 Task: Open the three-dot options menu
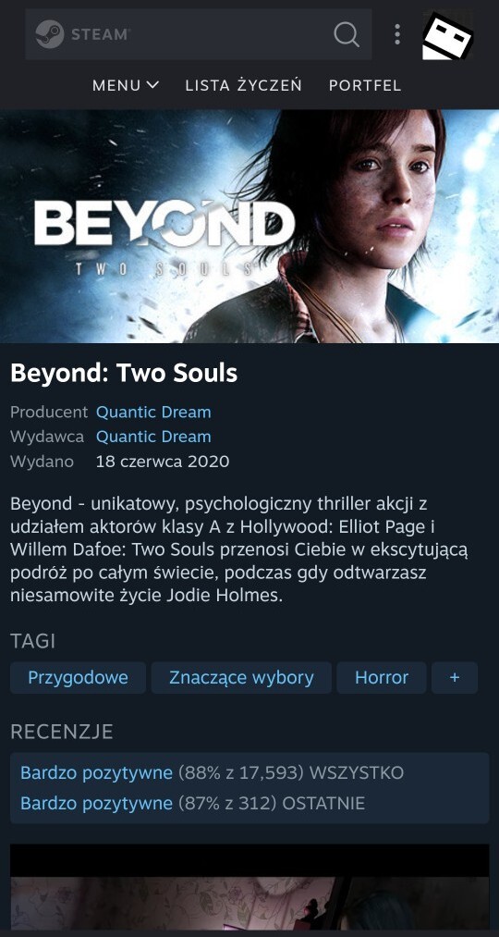tap(397, 34)
